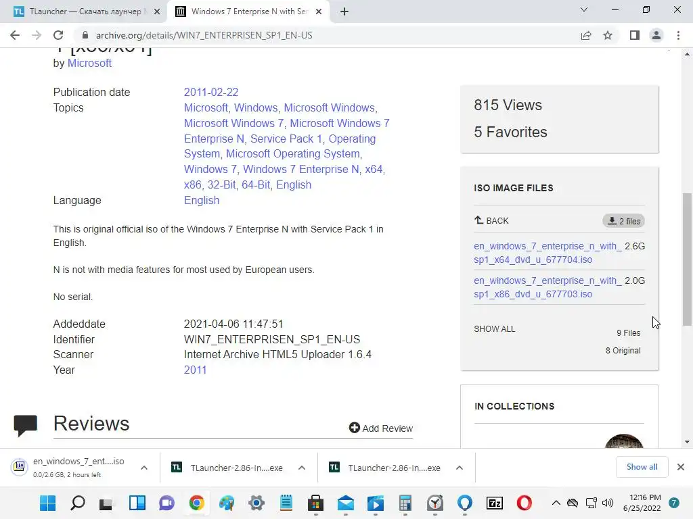The image size is (693, 519).
Task: Click Show all downloads
Action: pos(642,467)
